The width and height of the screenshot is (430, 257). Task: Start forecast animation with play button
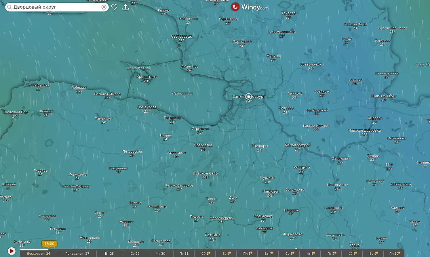pos(12,251)
